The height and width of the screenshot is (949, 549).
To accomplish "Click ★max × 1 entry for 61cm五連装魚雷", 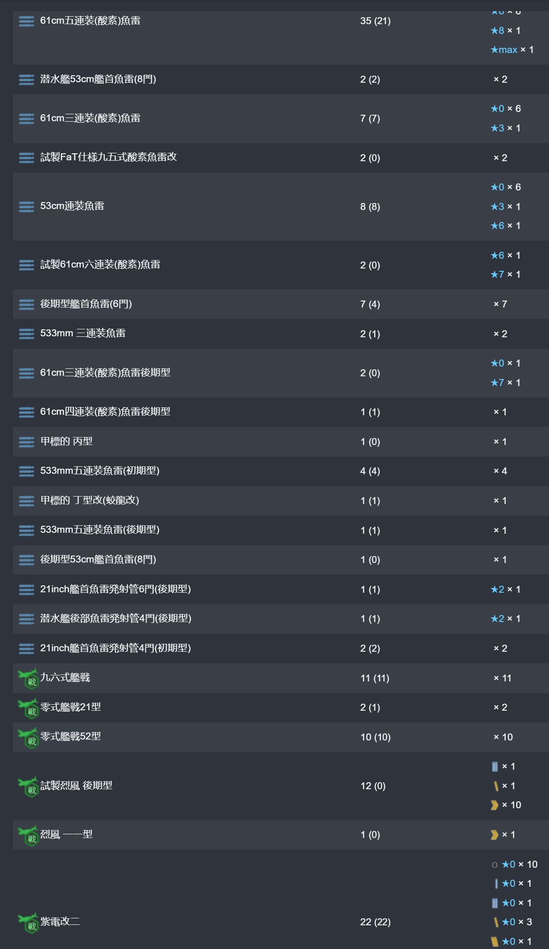I will pos(512,50).
